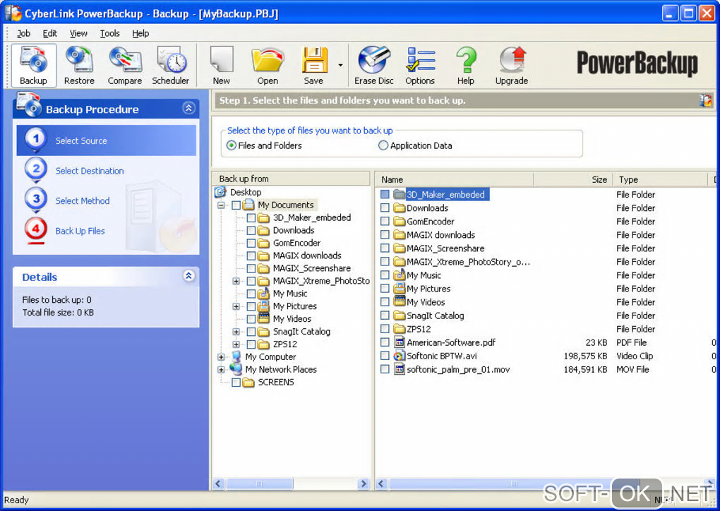Click the My Videos folder icon in list
This screenshot has width=720, height=511.
point(400,301)
